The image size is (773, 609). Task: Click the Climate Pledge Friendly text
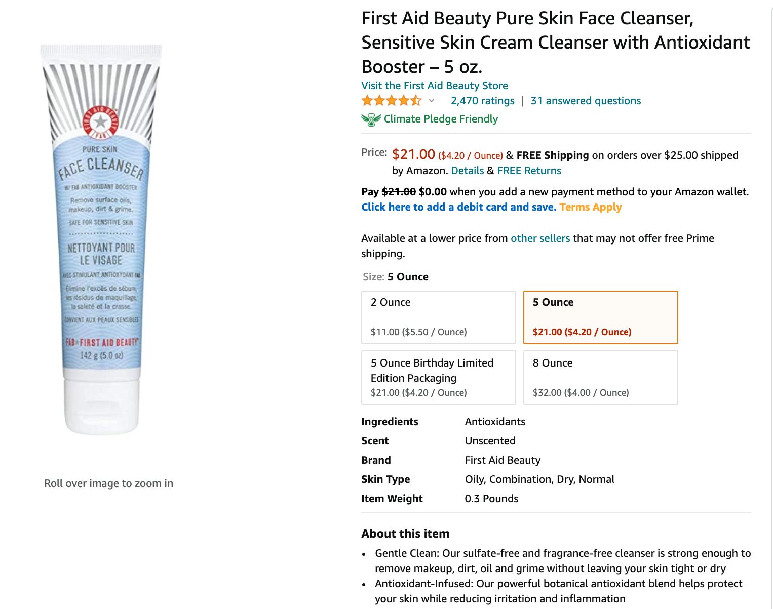click(441, 119)
